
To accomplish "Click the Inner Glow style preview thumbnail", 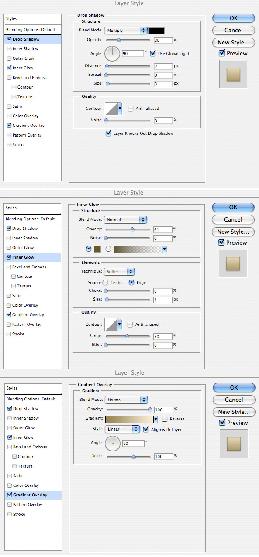I will (x=233, y=263).
